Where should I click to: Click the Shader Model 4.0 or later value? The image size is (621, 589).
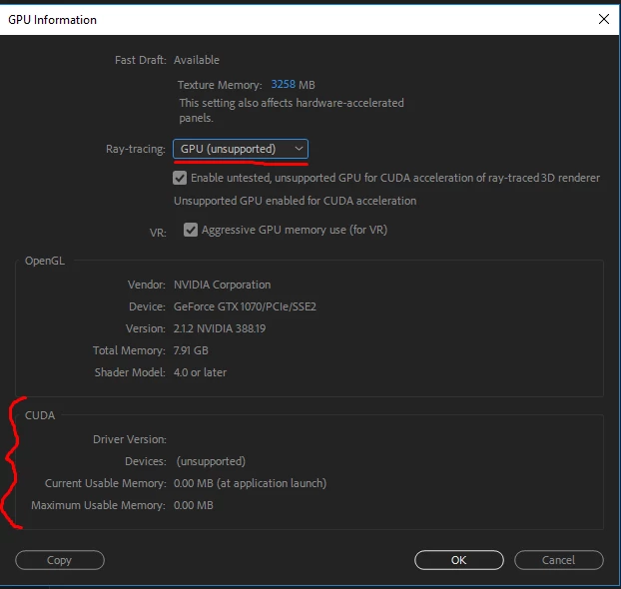200,372
